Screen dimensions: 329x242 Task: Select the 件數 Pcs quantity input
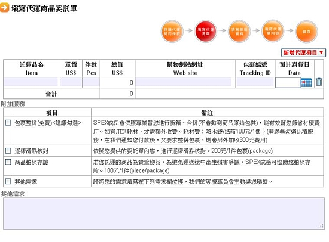click(x=91, y=82)
